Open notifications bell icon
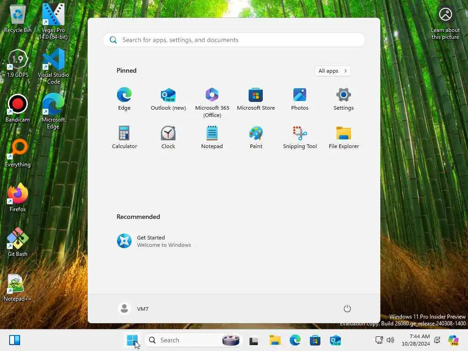This screenshot has width=468, height=351. 437,340
